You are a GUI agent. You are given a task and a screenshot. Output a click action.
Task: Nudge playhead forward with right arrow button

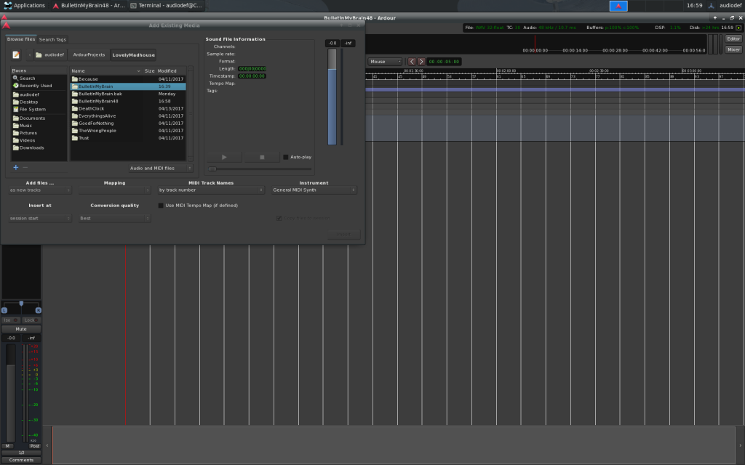pyautogui.click(x=421, y=62)
